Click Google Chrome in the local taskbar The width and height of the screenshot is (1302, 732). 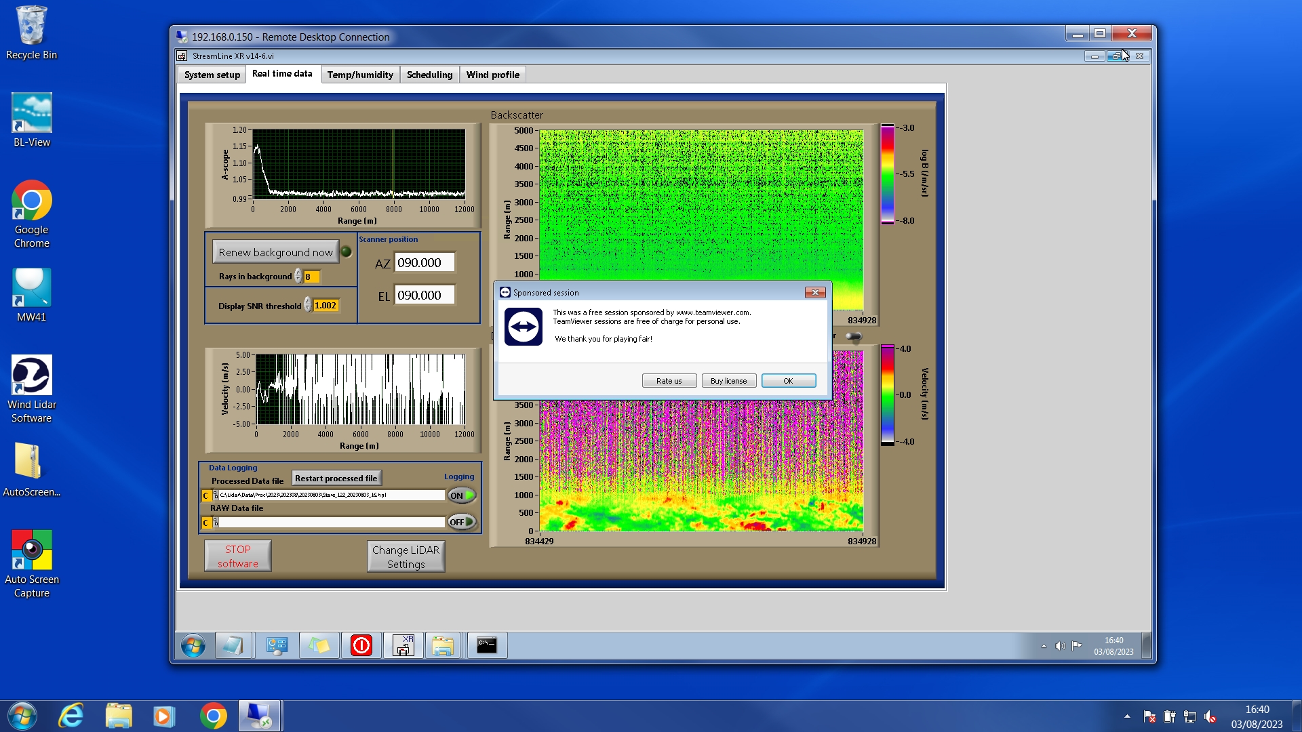[213, 716]
